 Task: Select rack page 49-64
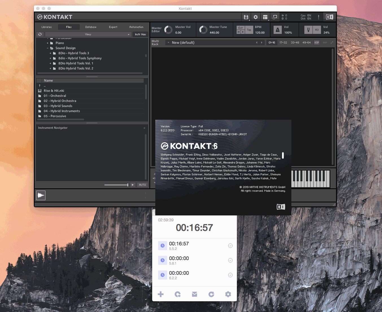pyautogui.click(x=307, y=43)
